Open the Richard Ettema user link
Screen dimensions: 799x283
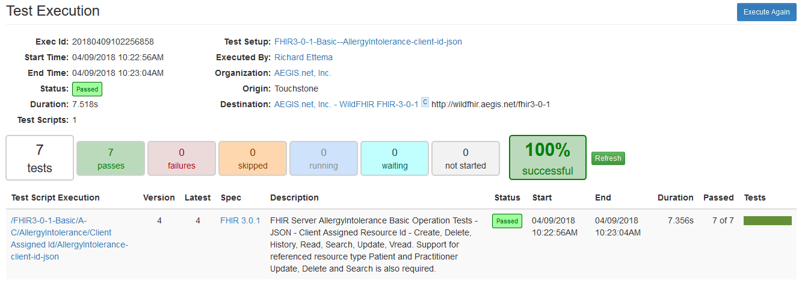tap(303, 57)
